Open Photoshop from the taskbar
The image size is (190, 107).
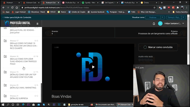point(59,104)
